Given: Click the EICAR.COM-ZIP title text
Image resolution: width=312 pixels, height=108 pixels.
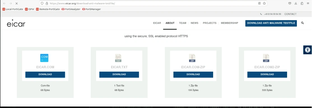Looking at the screenshot, I should [x=193, y=67].
